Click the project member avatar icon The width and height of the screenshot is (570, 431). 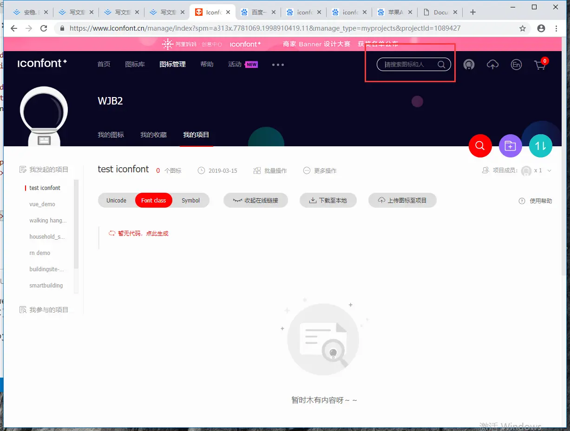tap(526, 171)
